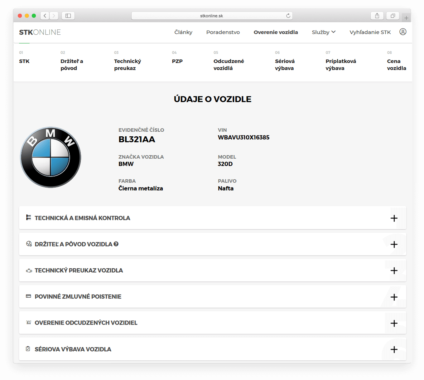Select step 07 Príplatková výbava
424x380 pixels.
[341, 61]
